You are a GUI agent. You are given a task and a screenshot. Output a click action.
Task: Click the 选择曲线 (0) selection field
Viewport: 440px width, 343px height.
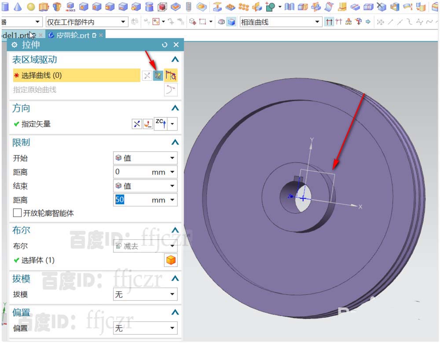(77, 76)
